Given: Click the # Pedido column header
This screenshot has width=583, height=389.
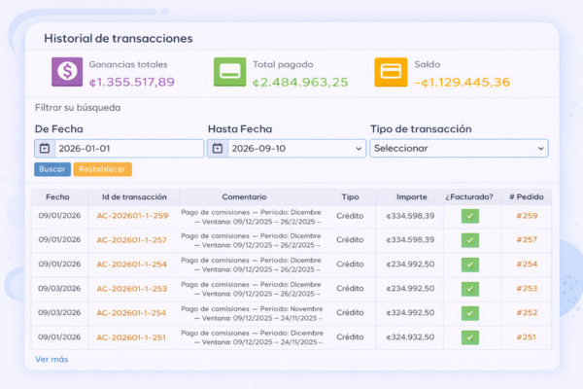Looking at the screenshot, I should point(527,196).
